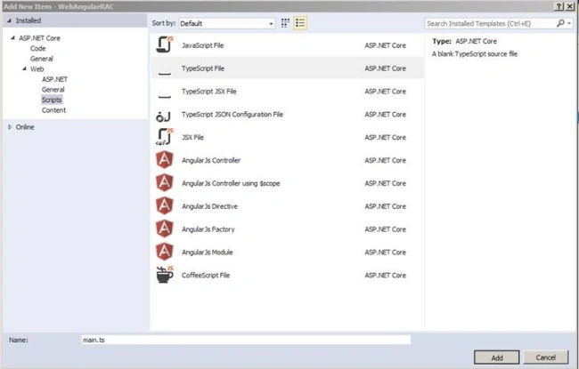Select the CoffeeScript File cup icon
The width and height of the screenshot is (579, 369).
click(164, 275)
